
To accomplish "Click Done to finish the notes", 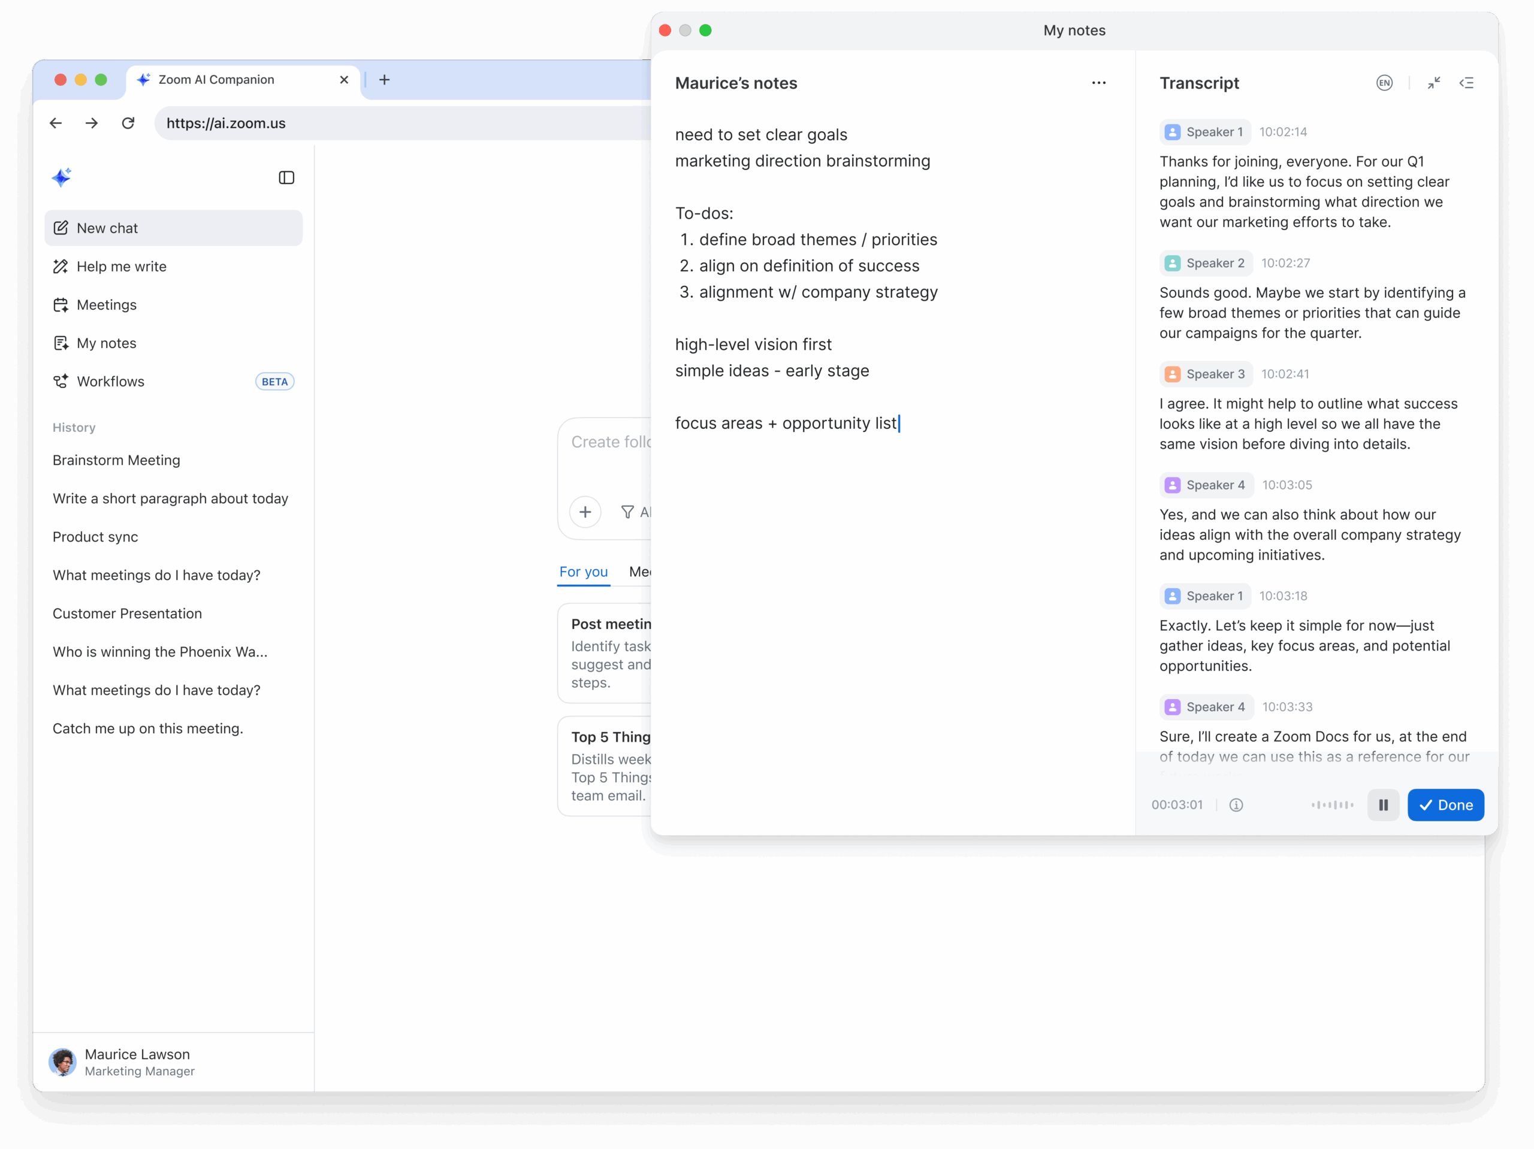I will [x=1446, y=805].
